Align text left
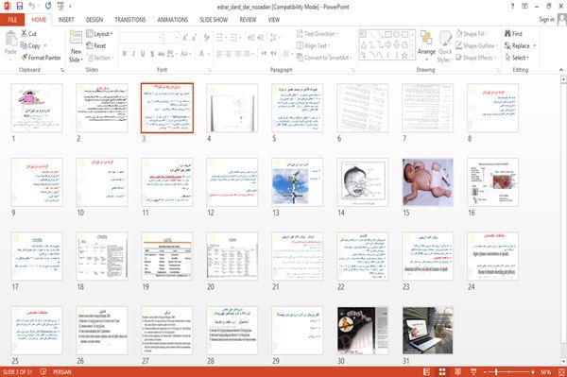 click(219, 54)
